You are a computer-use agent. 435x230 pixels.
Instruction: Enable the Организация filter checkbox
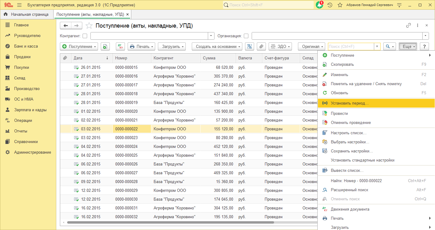point(246,36)
